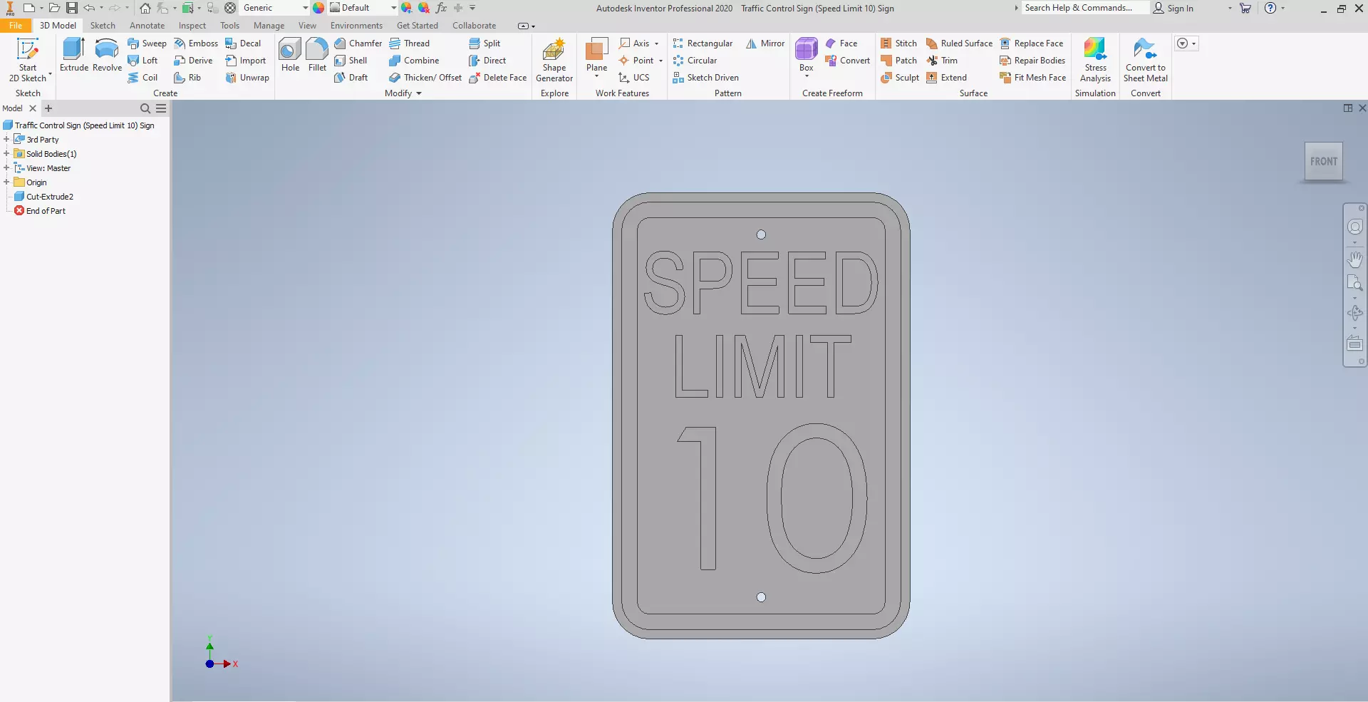Image resolution: width=1368 pixels, height=702 pixels.
Task: Apply the Fillet tool
Action: click(x=317, y=56)
